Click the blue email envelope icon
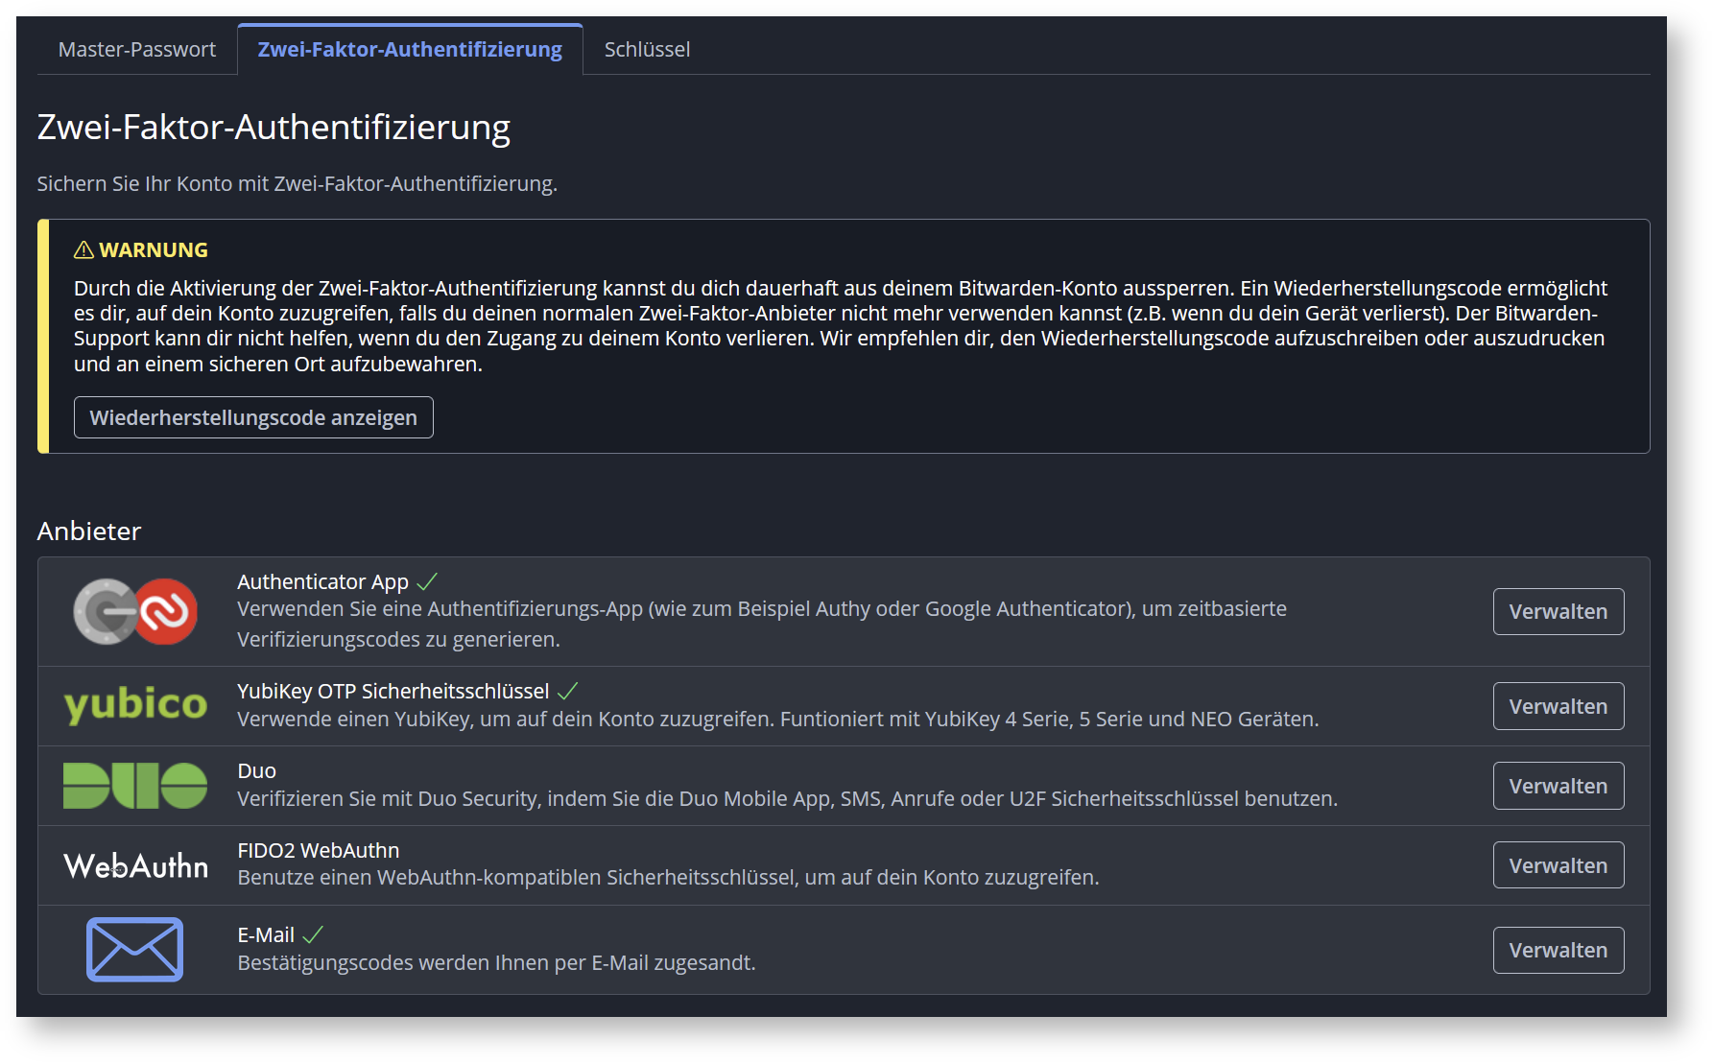 coord(134,949)
